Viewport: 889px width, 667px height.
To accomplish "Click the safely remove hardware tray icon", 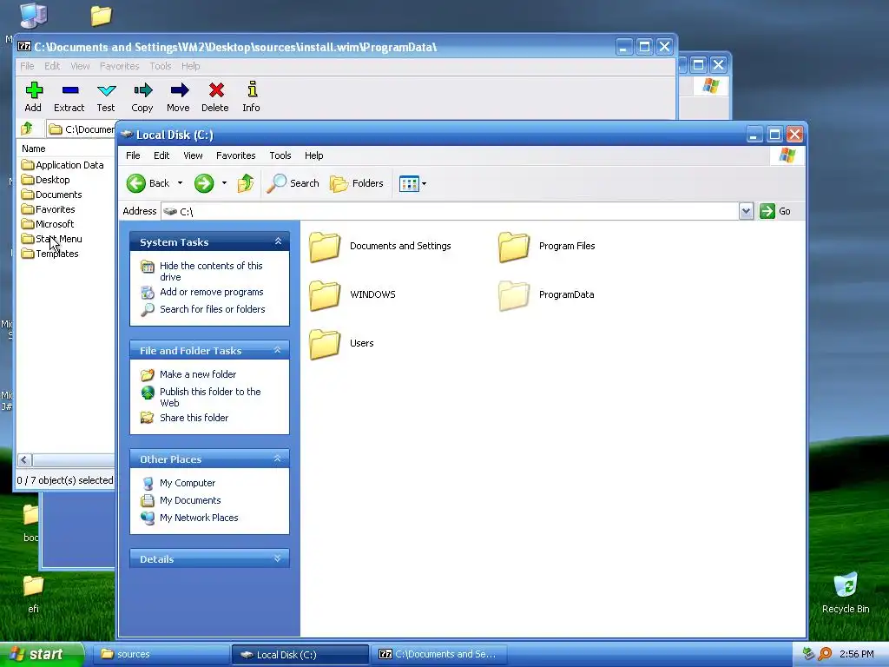I will click(x=808, y=654).
